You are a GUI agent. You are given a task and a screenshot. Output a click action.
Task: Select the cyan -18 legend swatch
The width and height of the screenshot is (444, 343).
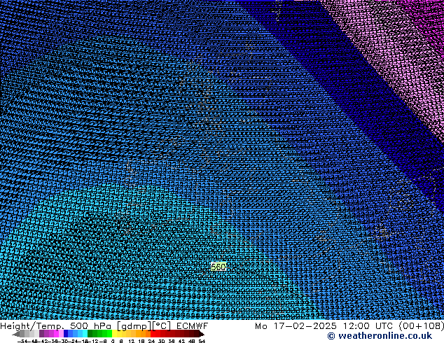(x=85, y=334)
